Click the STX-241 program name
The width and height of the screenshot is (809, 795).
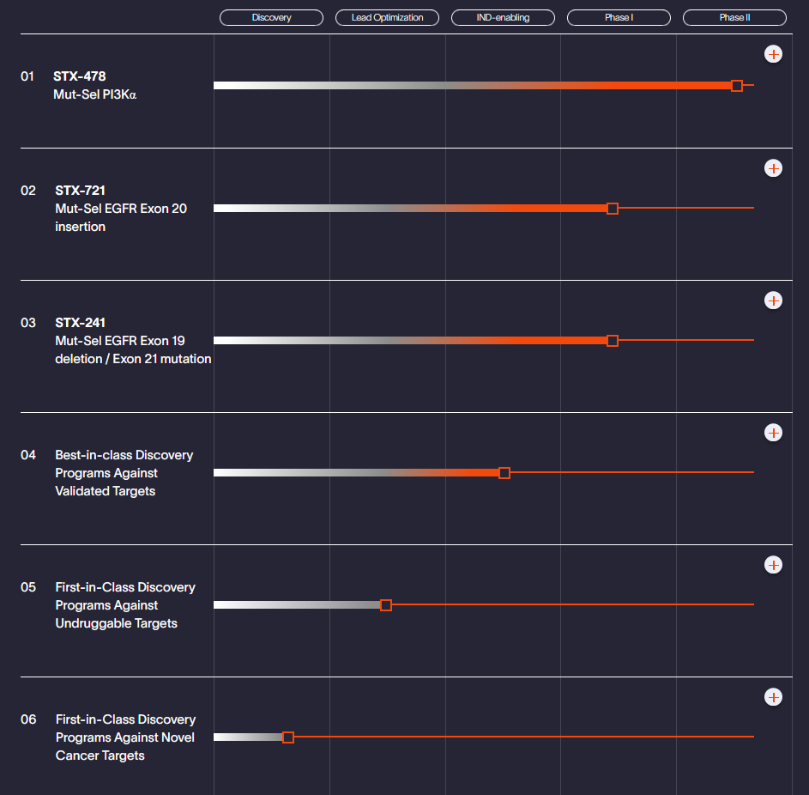point(80,323)
